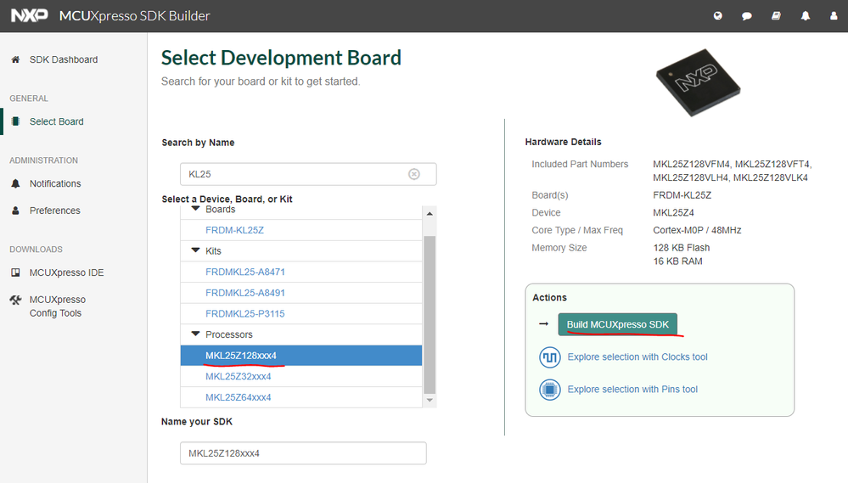Click the Clocks tool waveform icon
Screen dimensions: 848x483
[550, 357]
